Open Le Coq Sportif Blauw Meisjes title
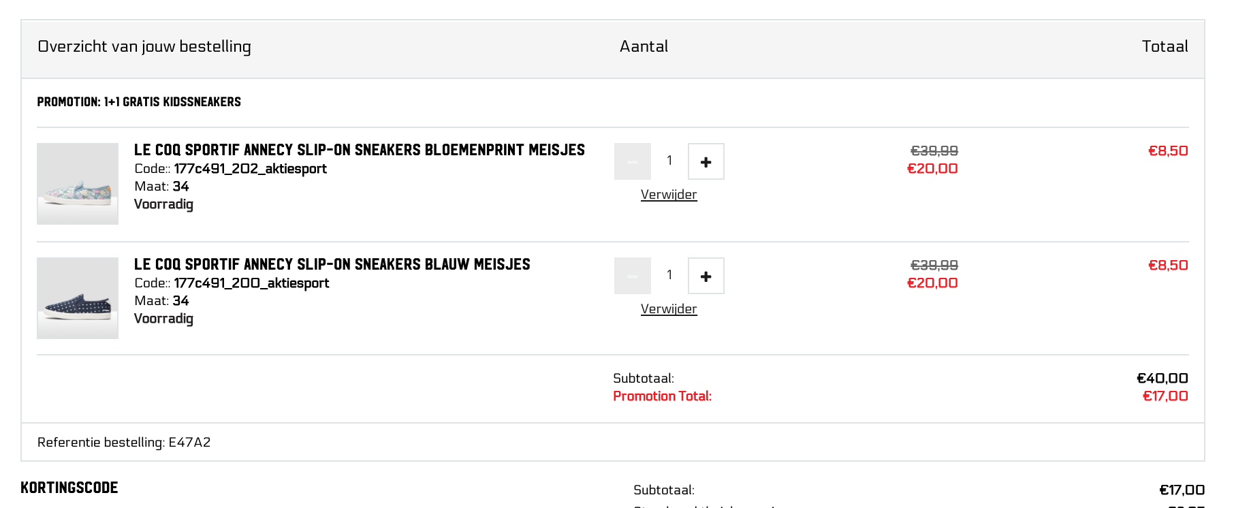 click(x=332, y=264)
